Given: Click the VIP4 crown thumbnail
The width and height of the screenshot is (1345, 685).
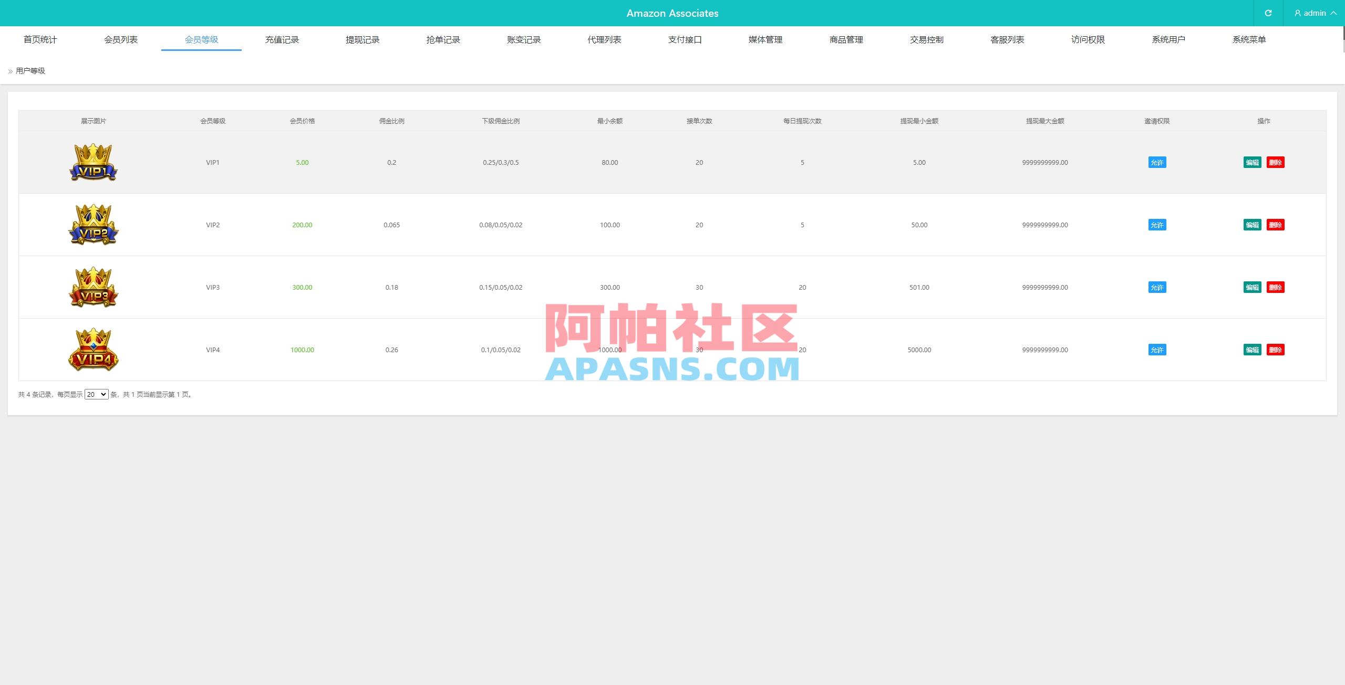Looking at the screenshot, I should tap(93, 350).
